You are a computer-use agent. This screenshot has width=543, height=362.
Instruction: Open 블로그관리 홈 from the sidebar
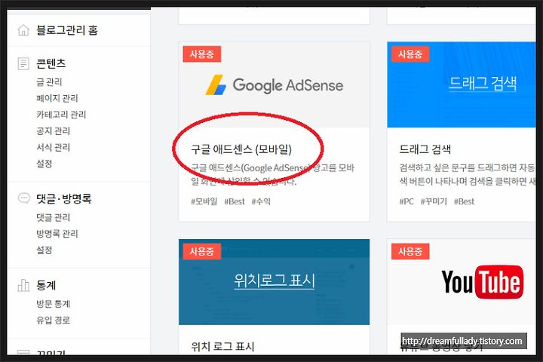67,30
